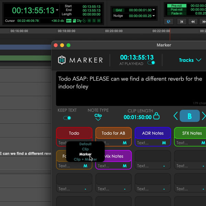Click the Dly delay compensation indicator
This screenshot has height=206, width=206.
(79, 21)
